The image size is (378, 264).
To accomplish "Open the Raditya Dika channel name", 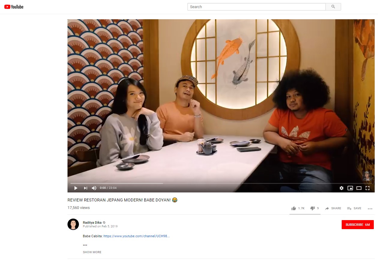I will point(91,223).
